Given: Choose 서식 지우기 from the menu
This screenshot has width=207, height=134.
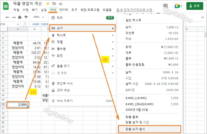Looking at the screenshot, I should (82, 101).
